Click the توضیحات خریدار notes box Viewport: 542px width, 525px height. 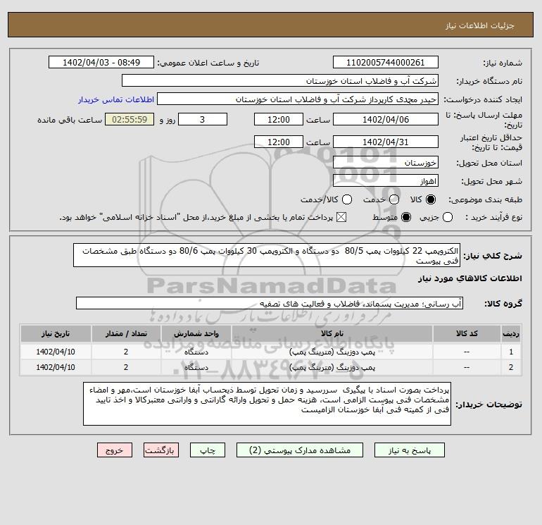267,404
